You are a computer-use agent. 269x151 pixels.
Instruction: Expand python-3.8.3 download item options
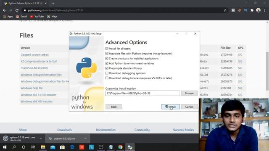click(85, 138)
